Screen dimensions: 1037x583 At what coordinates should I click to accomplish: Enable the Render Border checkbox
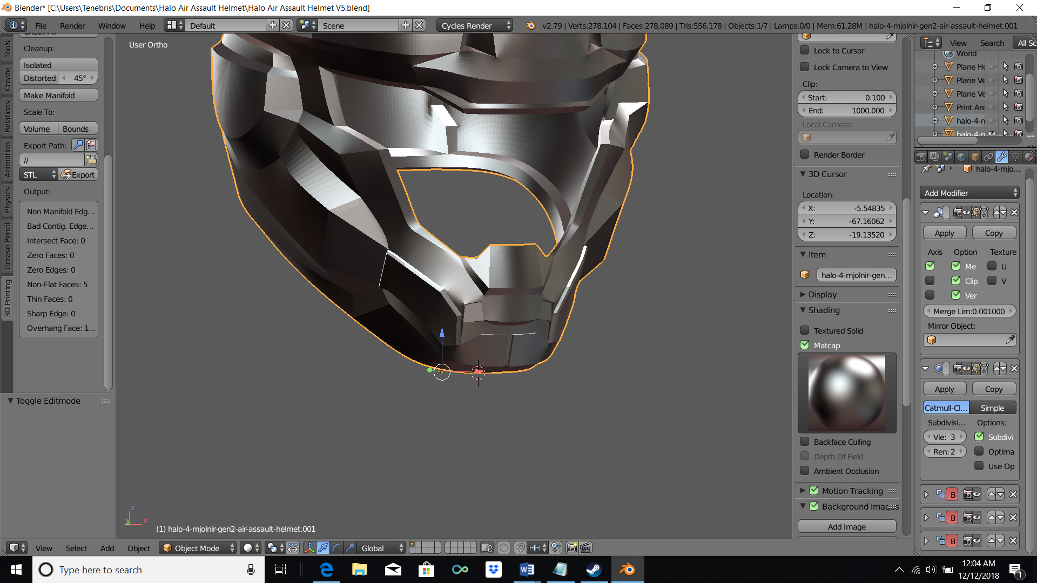coord(805,154)
